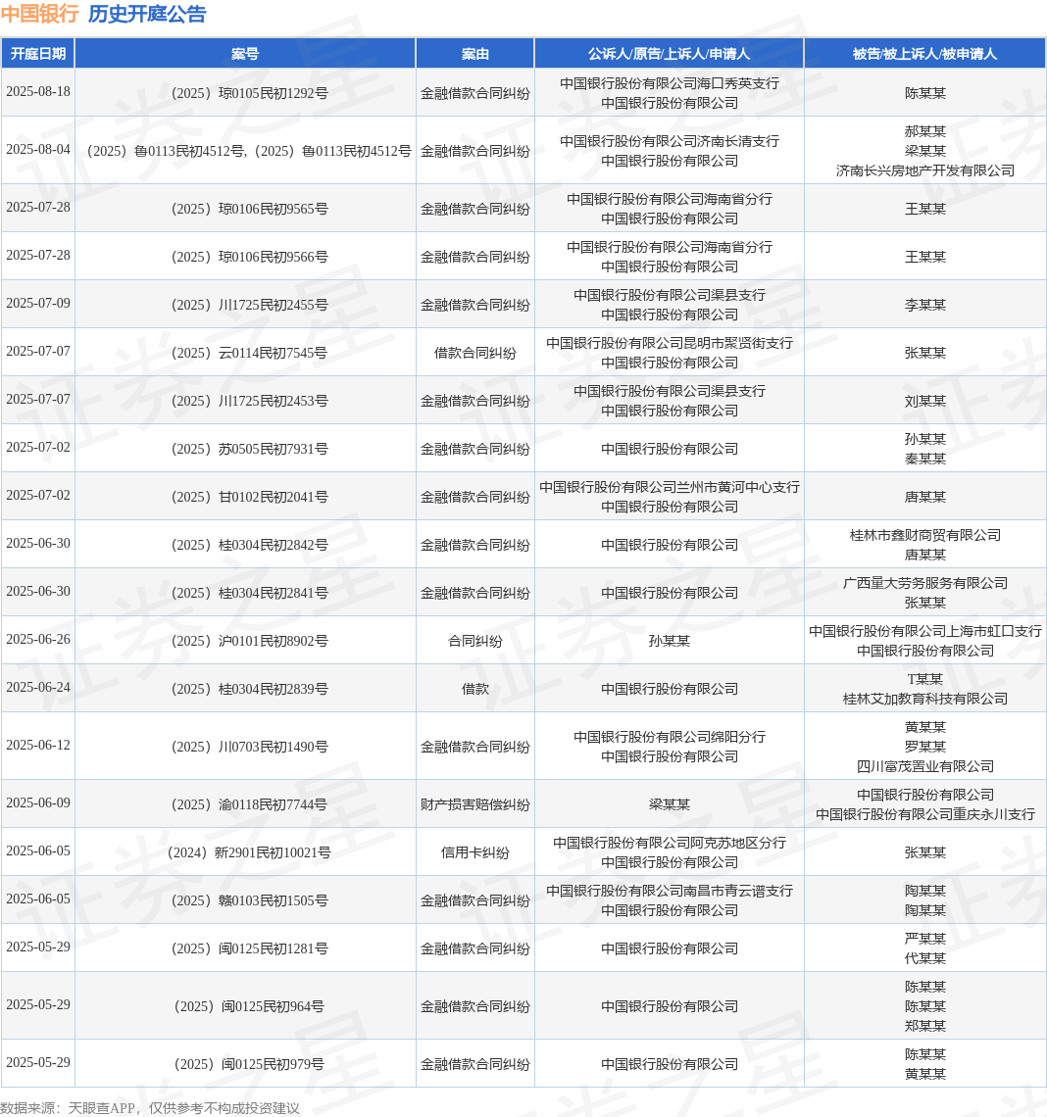Click plaintiff 中国银行股份有限公司海口秀英支行

pyautogui.click(x=670, y=83)
